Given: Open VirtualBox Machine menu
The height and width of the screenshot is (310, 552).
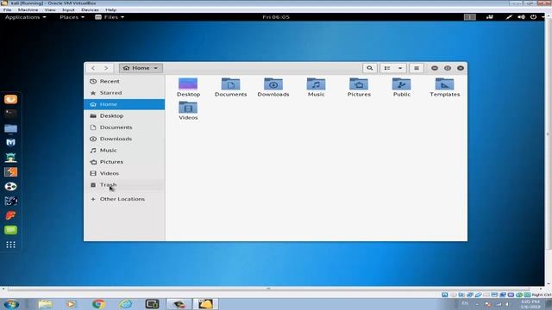Looking at the screenshot, I should 28,9.
